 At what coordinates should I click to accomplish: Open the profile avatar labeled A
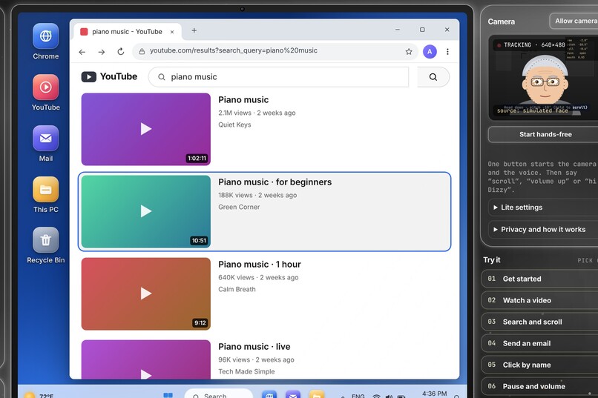point(430,51)
